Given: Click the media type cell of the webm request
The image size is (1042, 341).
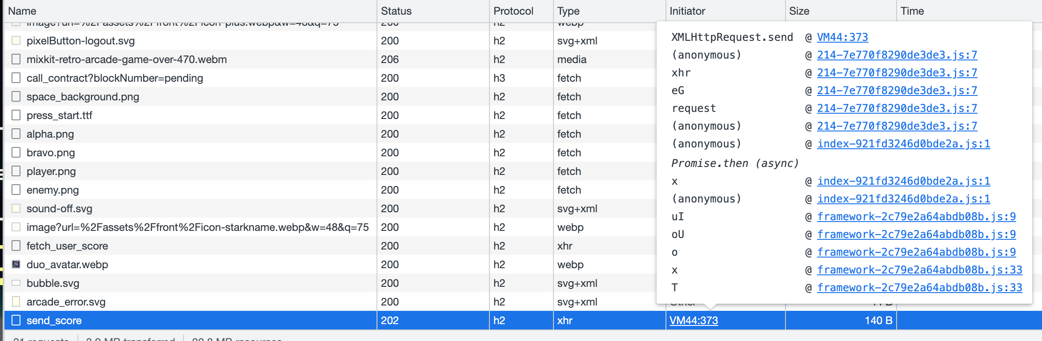Looking at the screenshot, I should [572, 59].
